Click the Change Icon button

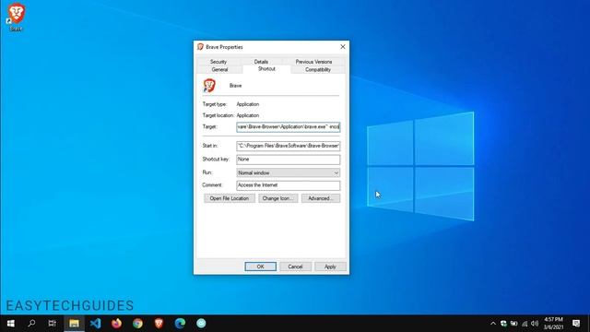pyautogui.click(x=278, y=198)
